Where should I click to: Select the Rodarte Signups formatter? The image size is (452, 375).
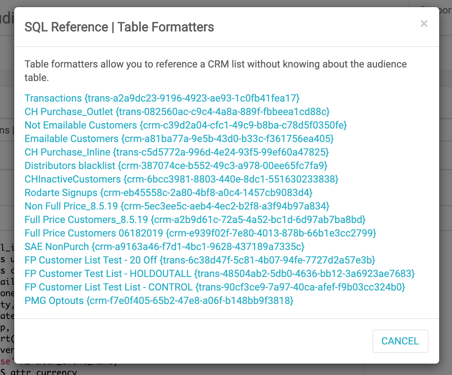click(x=168, y=193)
